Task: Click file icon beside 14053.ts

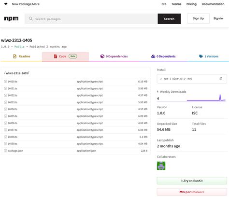Action: pos(5,102)
